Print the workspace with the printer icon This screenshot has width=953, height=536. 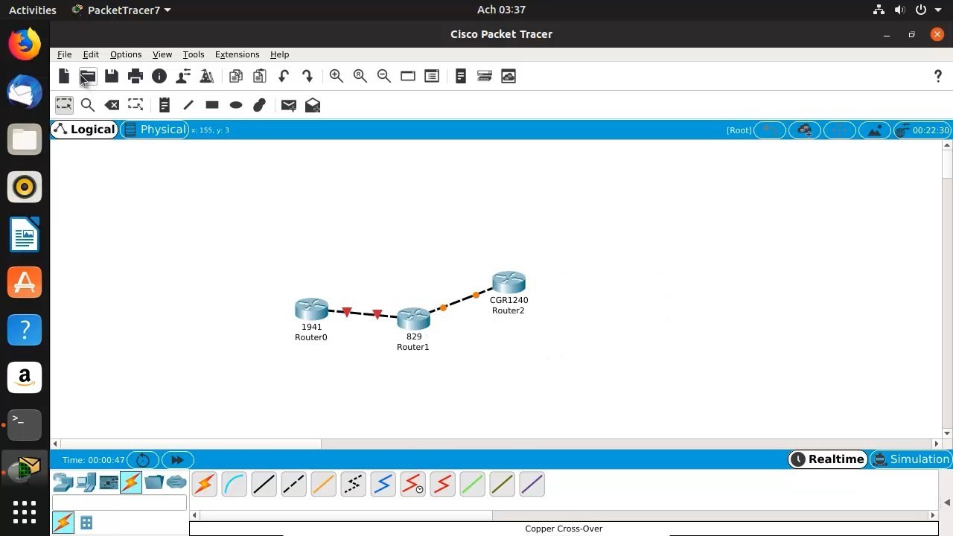pos(136,76)
